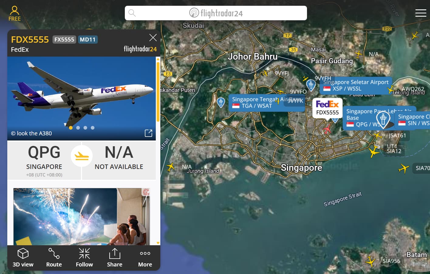Open the 3D view of the flight

click(x=23, y=258)
